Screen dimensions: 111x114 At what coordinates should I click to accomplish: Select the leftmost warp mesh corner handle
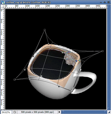tap(14, 79)
